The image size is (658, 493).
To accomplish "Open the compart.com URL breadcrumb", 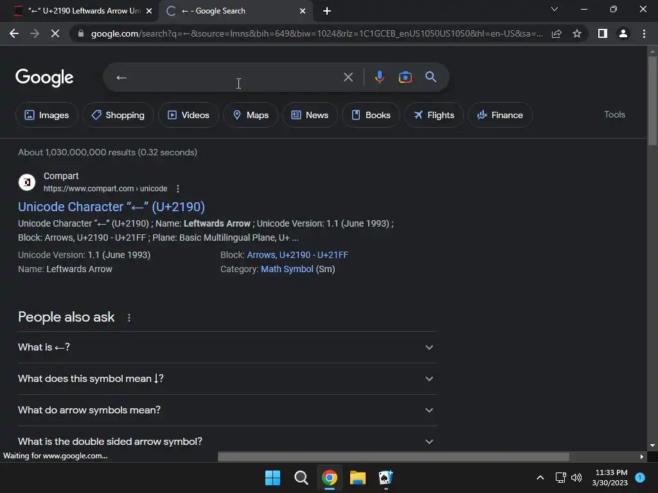I will (x=105, y=189).
